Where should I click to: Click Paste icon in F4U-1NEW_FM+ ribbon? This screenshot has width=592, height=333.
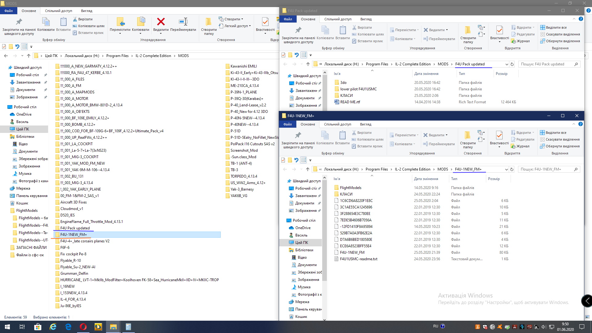(x=342, y=136)
